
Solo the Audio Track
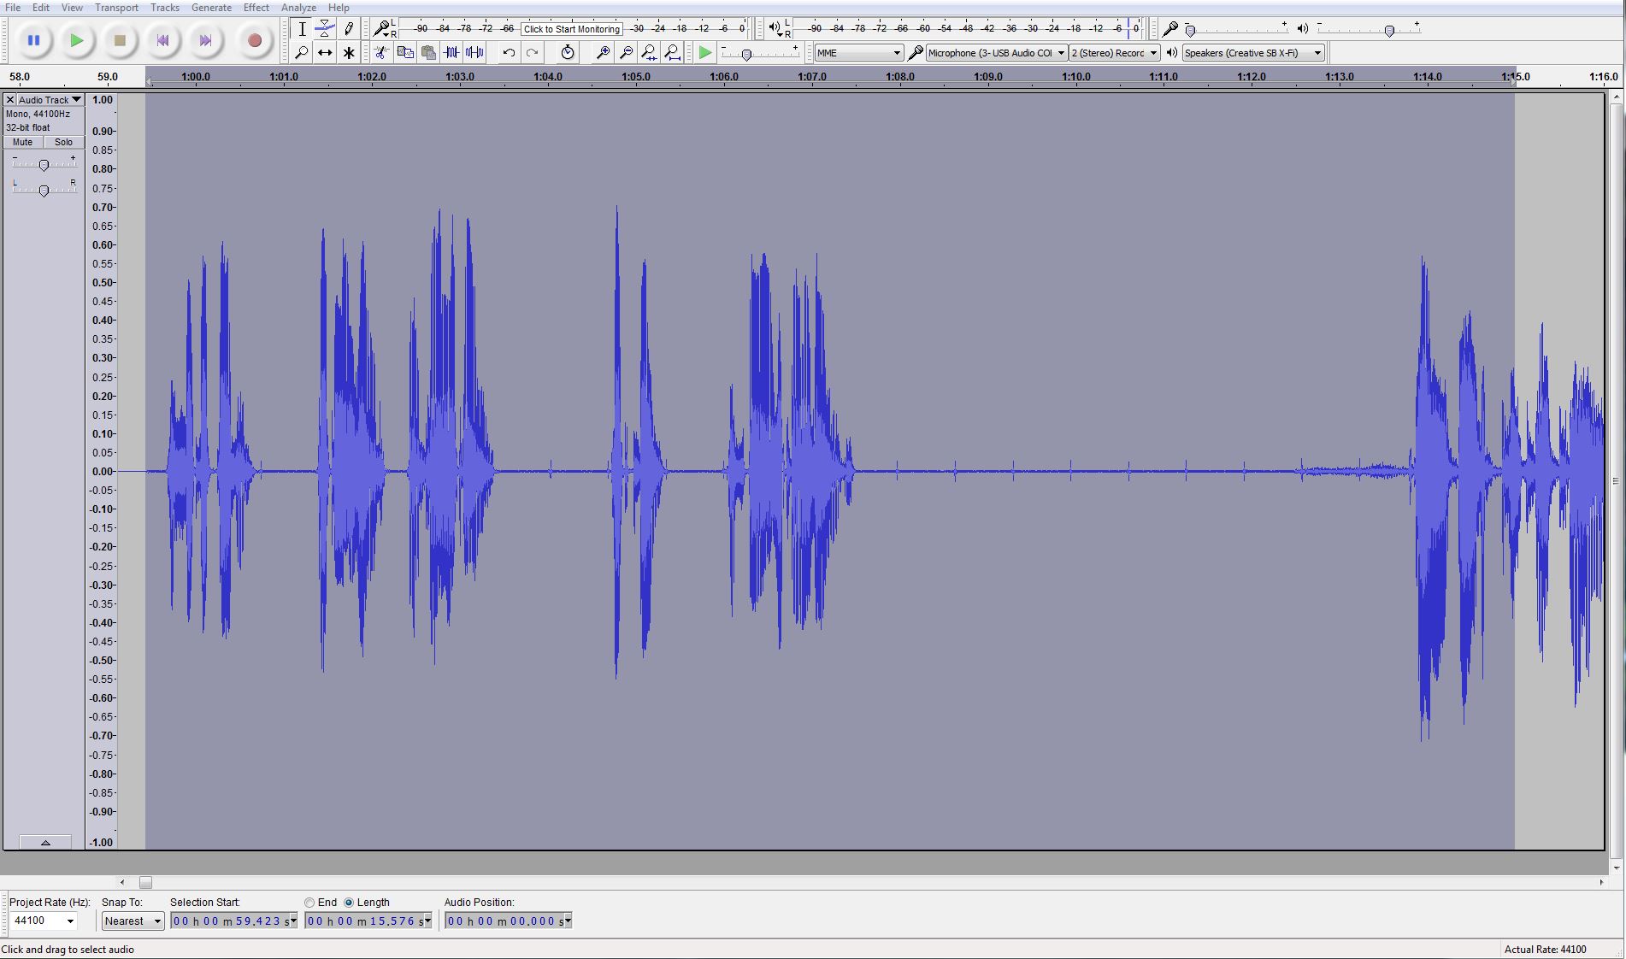coord(63,143)
